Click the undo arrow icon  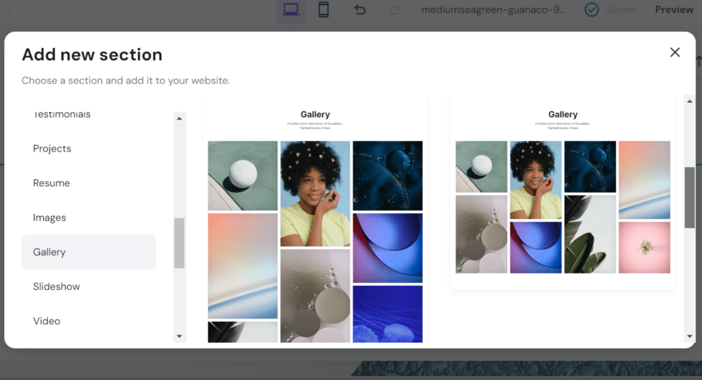[360, 10]
